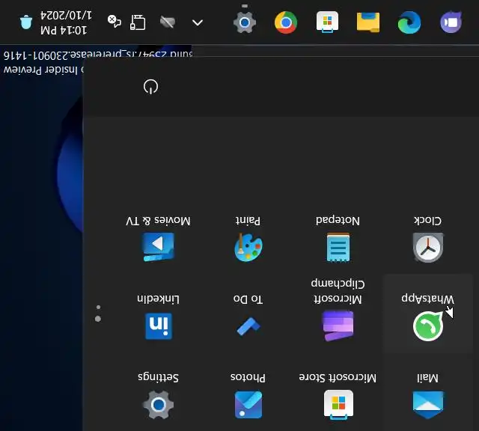Launch Notepad from pinned apps
Viewport: 479px width, 431px height.
click(x=338, y=239)
